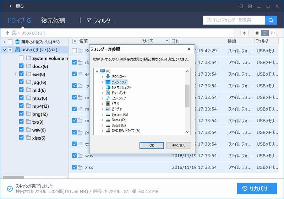Toggle the select-all checkbox beside 名前 header
Image resolution: width=284 pixels, height=199 pixels.
[x=75, y=41]
